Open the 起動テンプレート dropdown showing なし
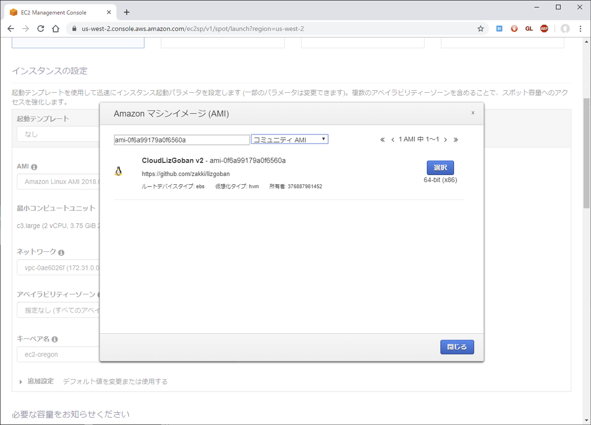Image resolution: width=591 pixels, height=425 pixels. tap(58, 134)
